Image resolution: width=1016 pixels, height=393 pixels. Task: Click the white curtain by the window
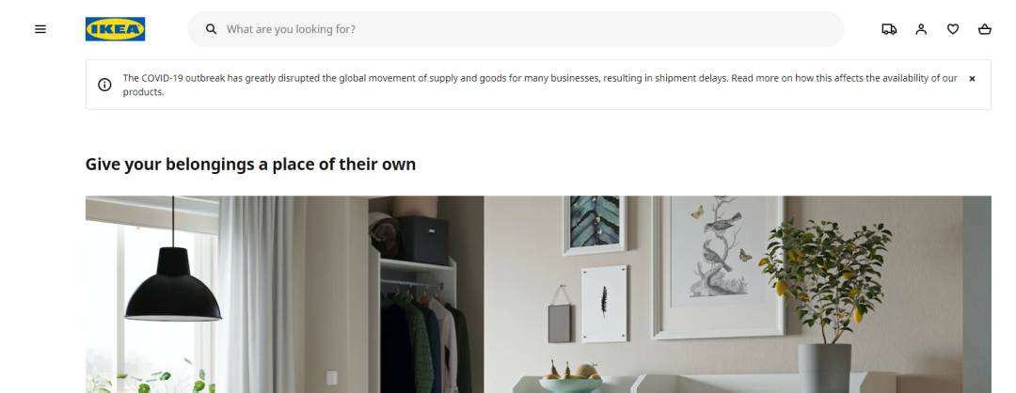[x=262, y=294]
